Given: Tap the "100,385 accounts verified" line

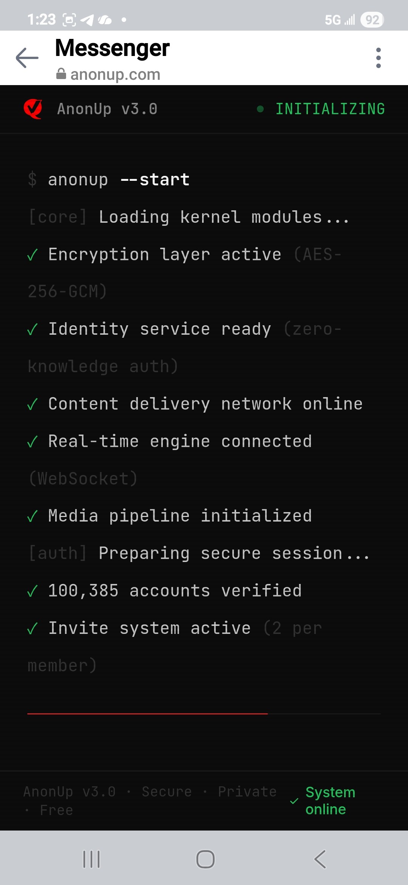Looking at the screenshot, I should click(x=175, y=591).
